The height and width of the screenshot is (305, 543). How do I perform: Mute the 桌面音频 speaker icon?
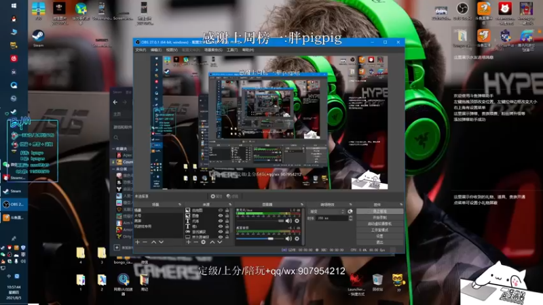pyautogui.click(x=288, y=239)
